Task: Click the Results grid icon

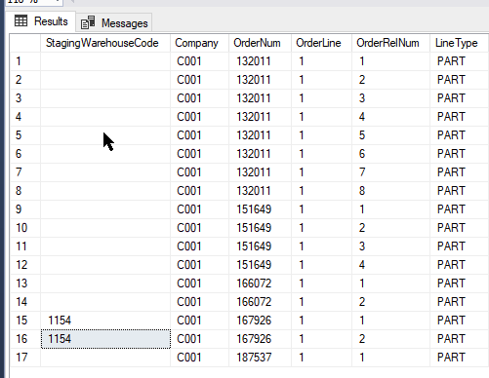Action: pyautogui.click(x=20, y=20)
